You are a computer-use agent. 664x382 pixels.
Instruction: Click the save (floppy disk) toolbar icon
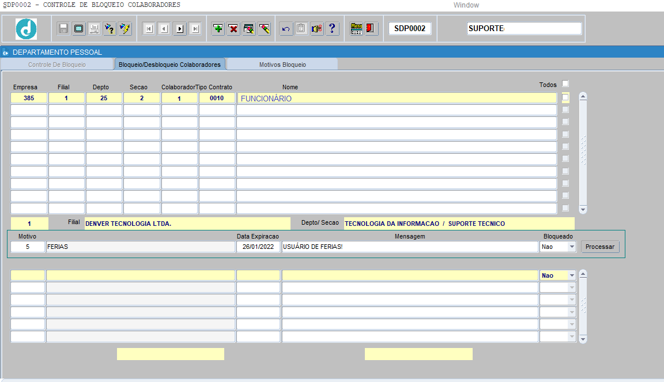pos(63,28)
